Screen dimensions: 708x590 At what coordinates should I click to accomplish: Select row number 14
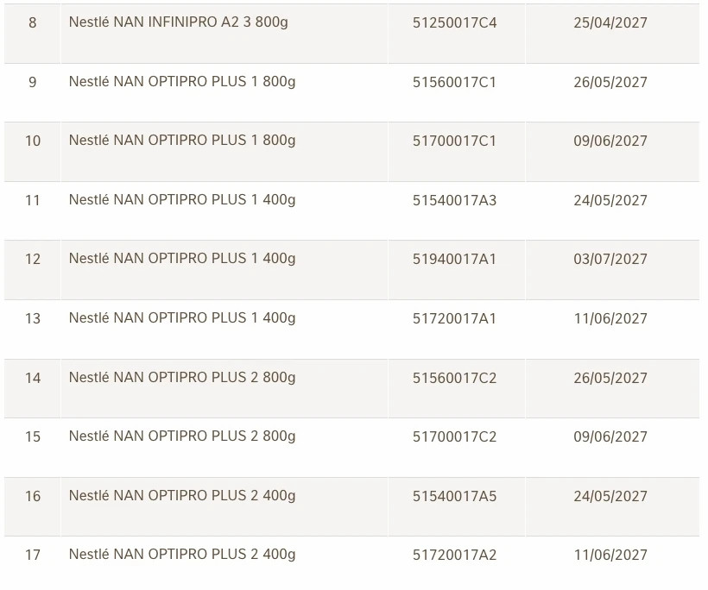pyautogui.click(x=33, y=379)
